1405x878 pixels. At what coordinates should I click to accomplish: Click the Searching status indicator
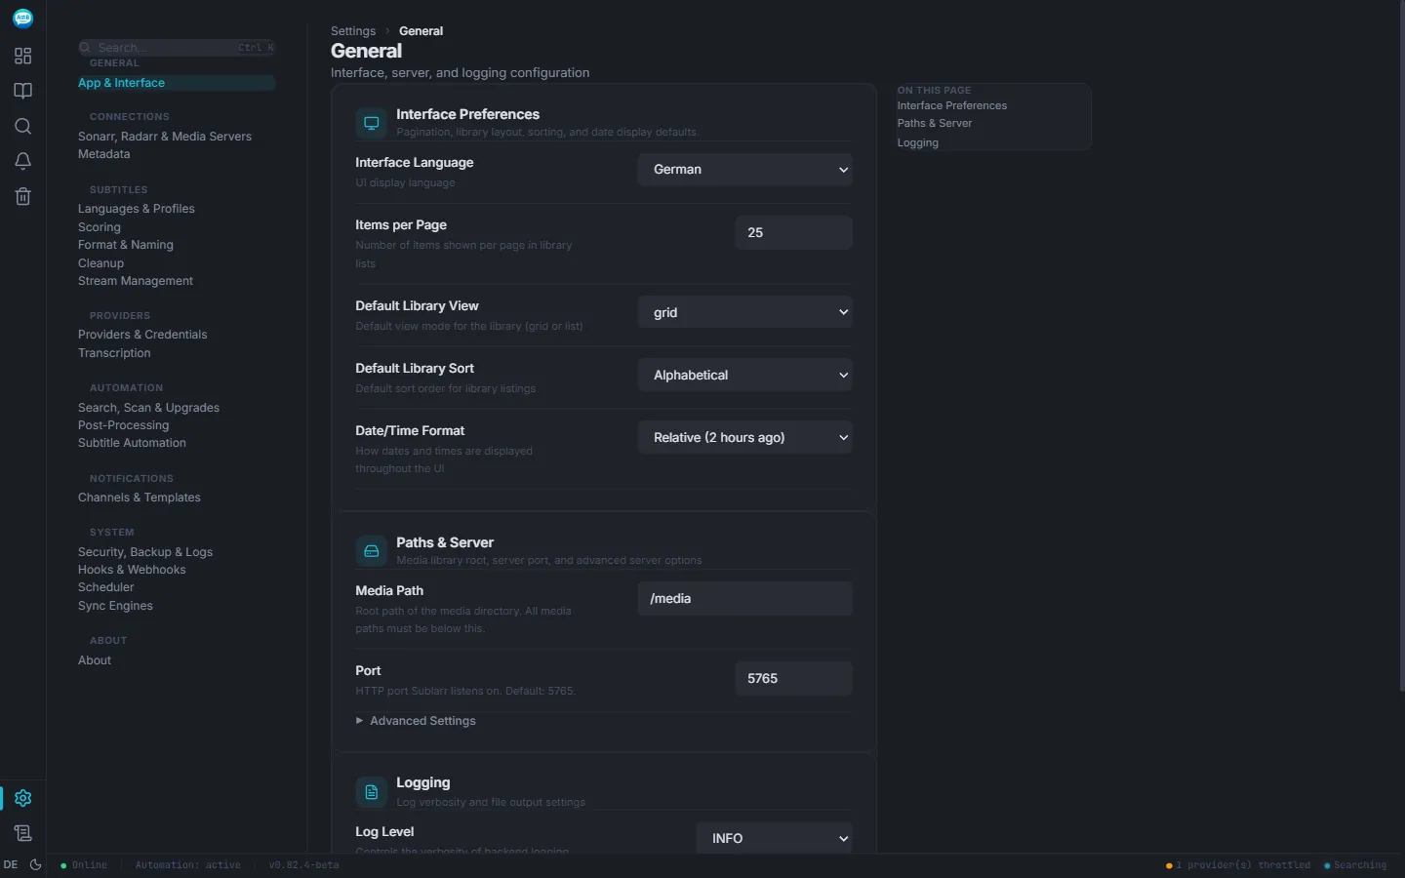point(1355,865)
